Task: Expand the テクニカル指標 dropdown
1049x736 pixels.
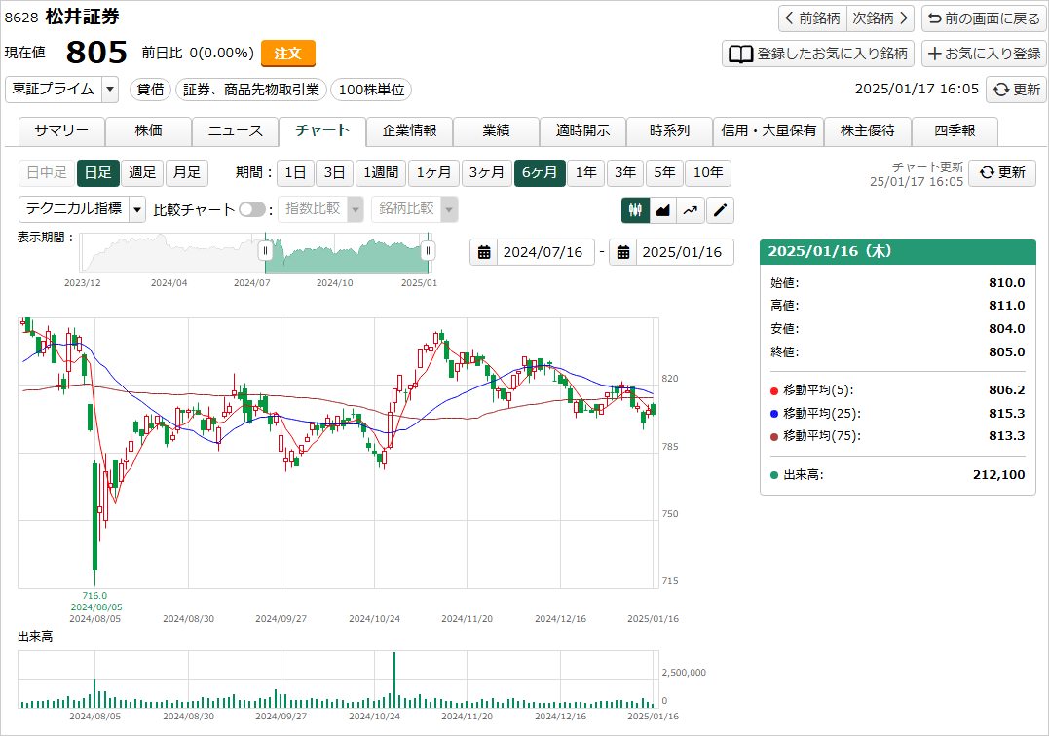Action: 82,209
